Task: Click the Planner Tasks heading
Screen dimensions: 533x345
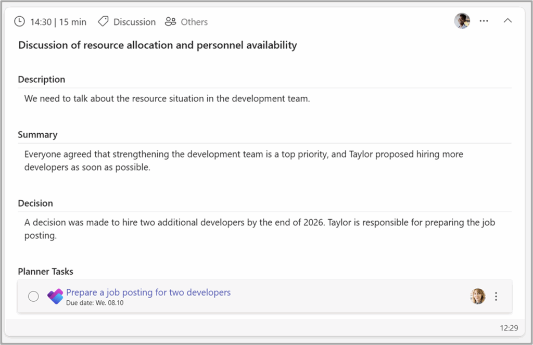Action: [x=45, y=271]
